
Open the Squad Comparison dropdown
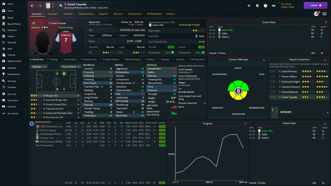299,60
